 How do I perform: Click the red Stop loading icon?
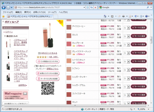[x=95, y=7]
